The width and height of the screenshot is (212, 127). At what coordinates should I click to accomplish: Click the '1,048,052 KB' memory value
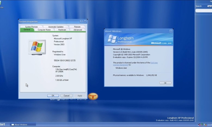(151, 75)
